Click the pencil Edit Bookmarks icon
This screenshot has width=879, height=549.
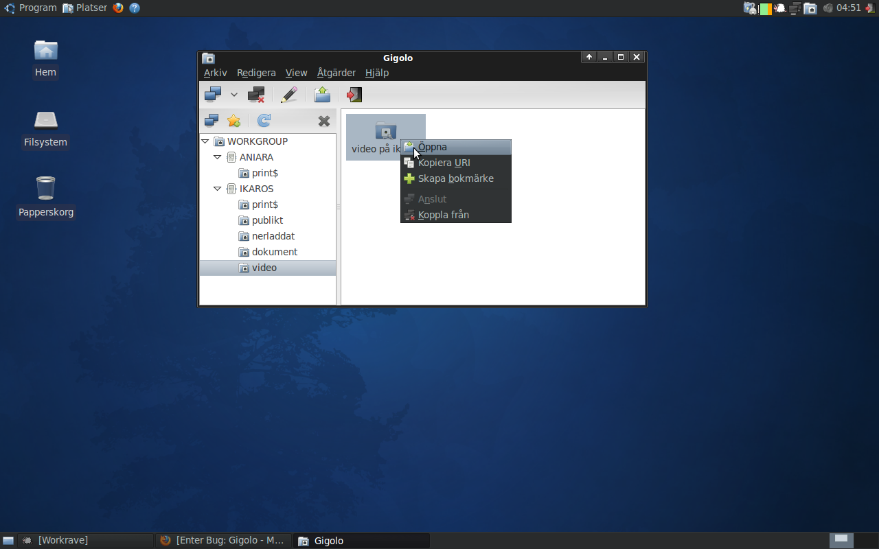289,95
